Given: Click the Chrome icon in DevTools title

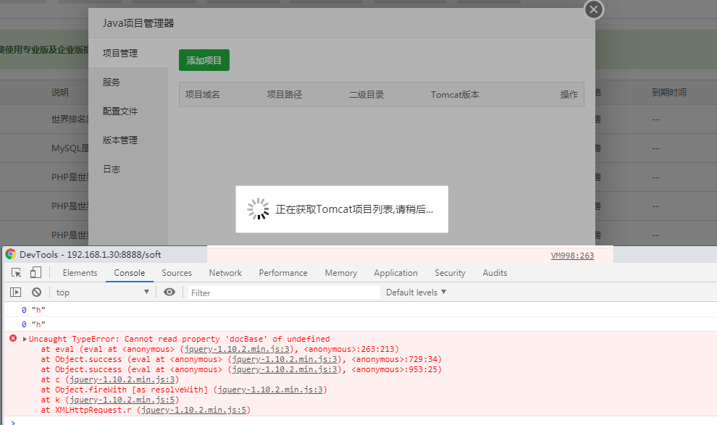Looking at the screenshot, I should coord(11,255).
